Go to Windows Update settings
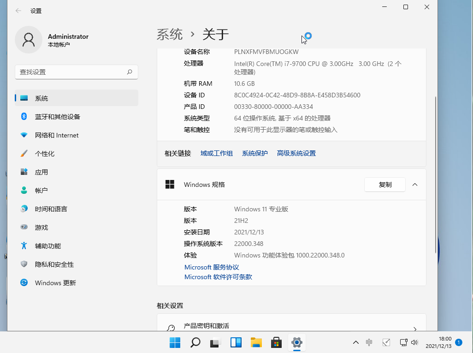 (x=55, y=283)
